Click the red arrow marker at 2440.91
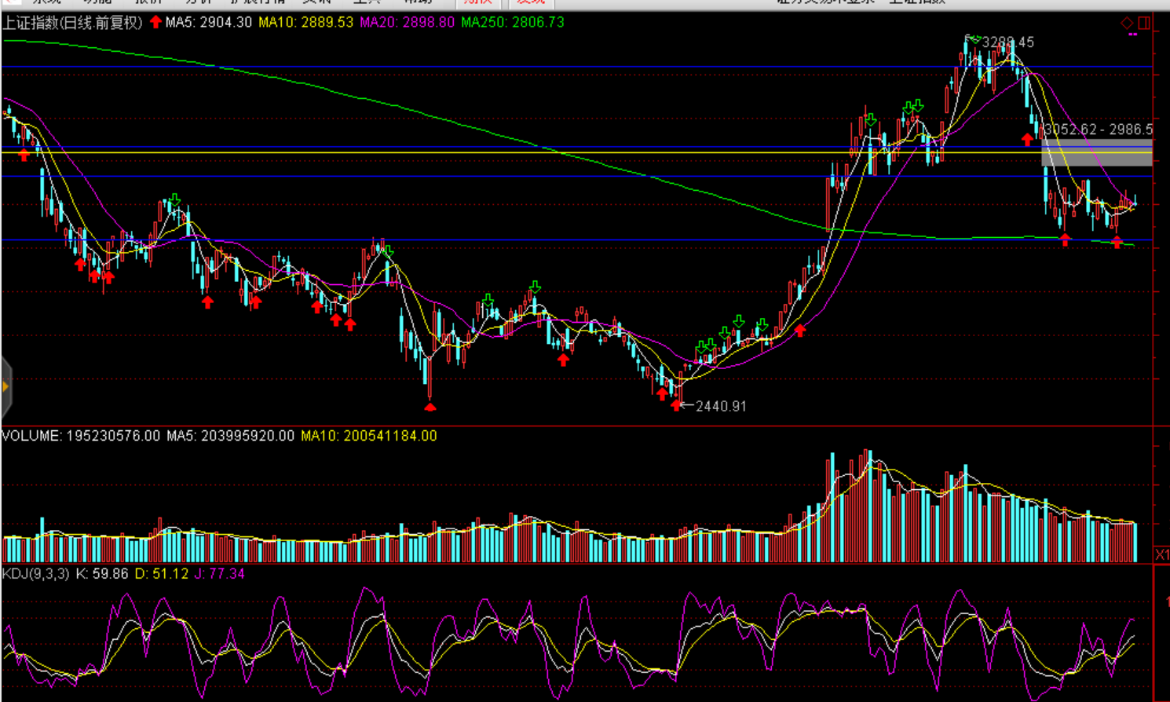 [677, 405]
